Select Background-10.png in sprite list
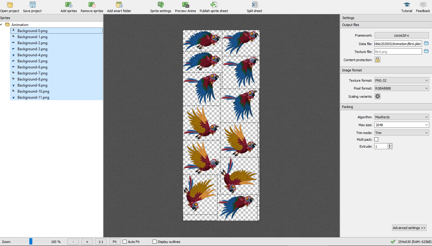Viewport: 432px width, 246px height. [56, 91]
